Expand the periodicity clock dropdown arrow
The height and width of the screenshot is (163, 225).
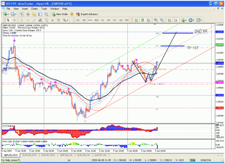click(x=194, y=20)
